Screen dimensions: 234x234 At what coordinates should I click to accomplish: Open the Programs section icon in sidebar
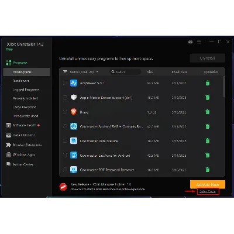tap(9, 63)
